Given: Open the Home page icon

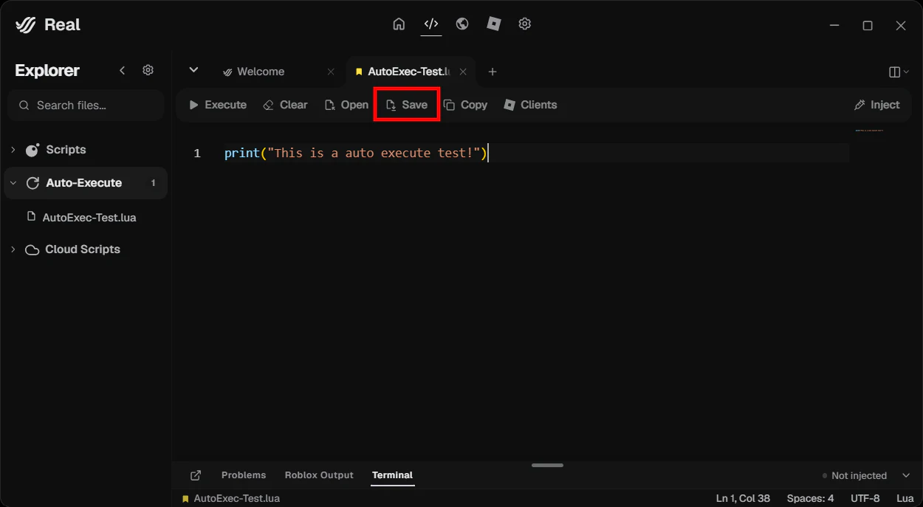Looking at the screenshot, I should (x=399, y=24).
